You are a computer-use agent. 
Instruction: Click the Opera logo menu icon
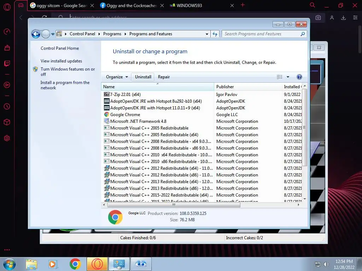7,7
